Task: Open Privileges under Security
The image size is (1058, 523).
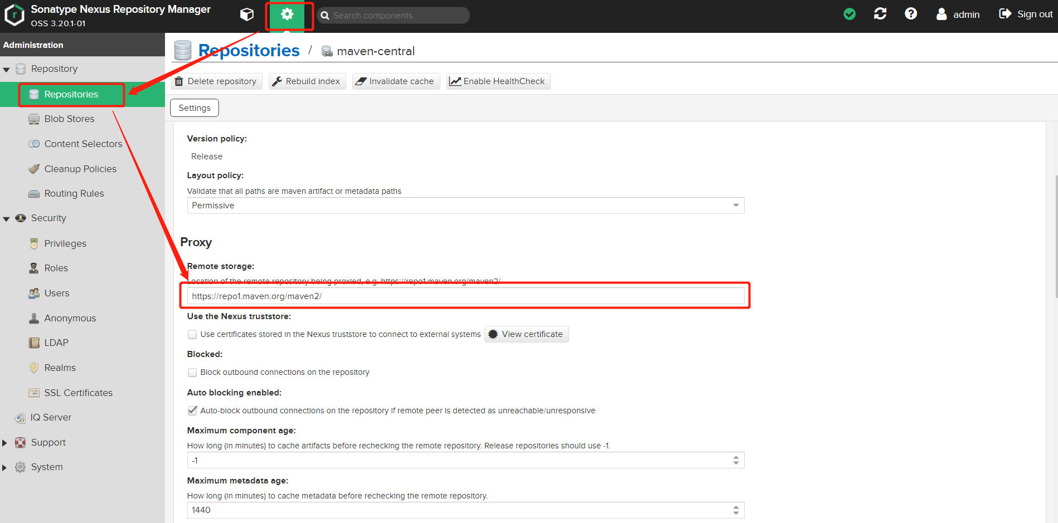Action: 65,243
